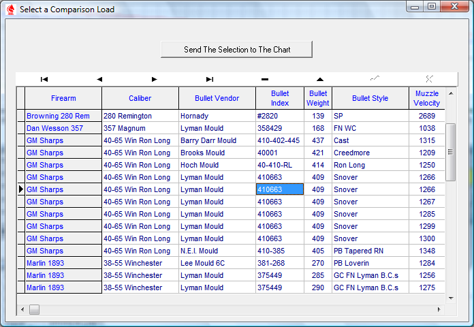
Task: Jump to last record in navigator
Action: coord(210,79)
